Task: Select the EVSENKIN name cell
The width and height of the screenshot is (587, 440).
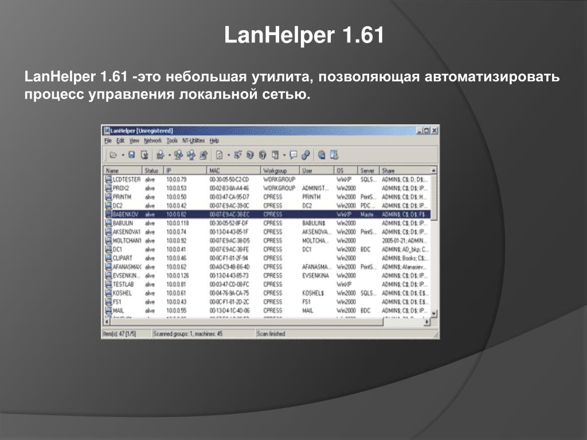Action: 127,276
